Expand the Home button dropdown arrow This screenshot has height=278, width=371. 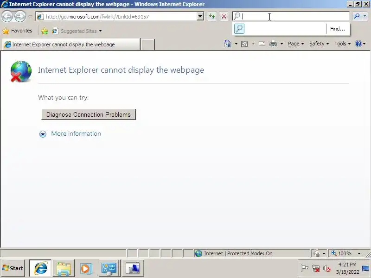(x=236, y=44)
